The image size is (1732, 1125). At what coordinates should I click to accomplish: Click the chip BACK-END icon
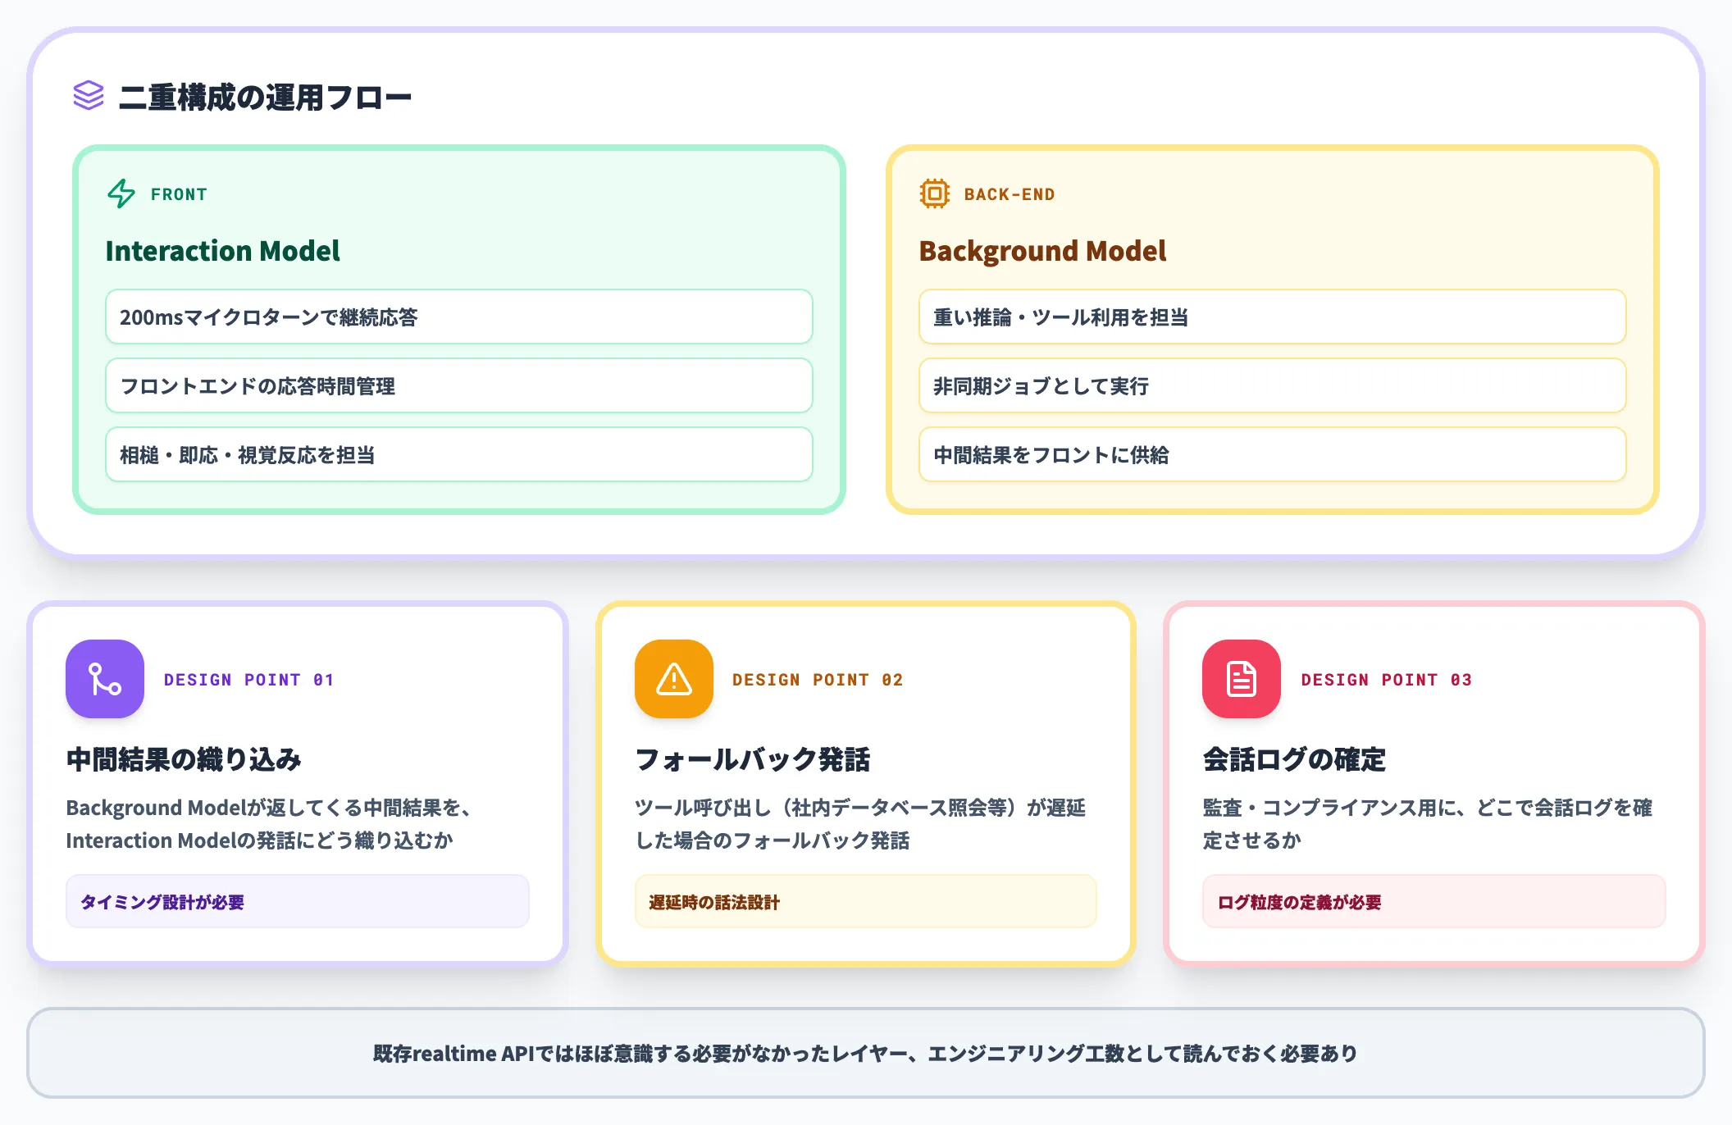click(x=934, y=194)
